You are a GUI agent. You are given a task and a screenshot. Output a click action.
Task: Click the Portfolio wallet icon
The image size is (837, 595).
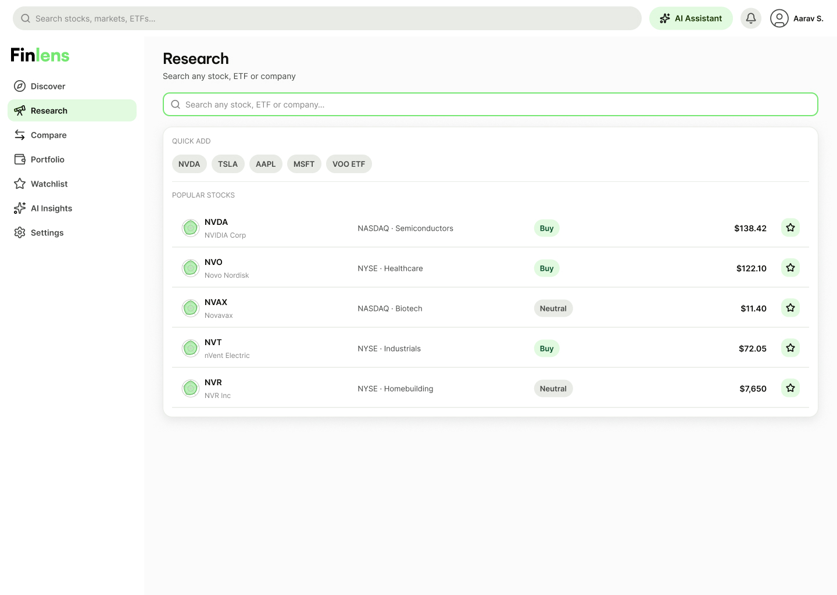(20, 159)
